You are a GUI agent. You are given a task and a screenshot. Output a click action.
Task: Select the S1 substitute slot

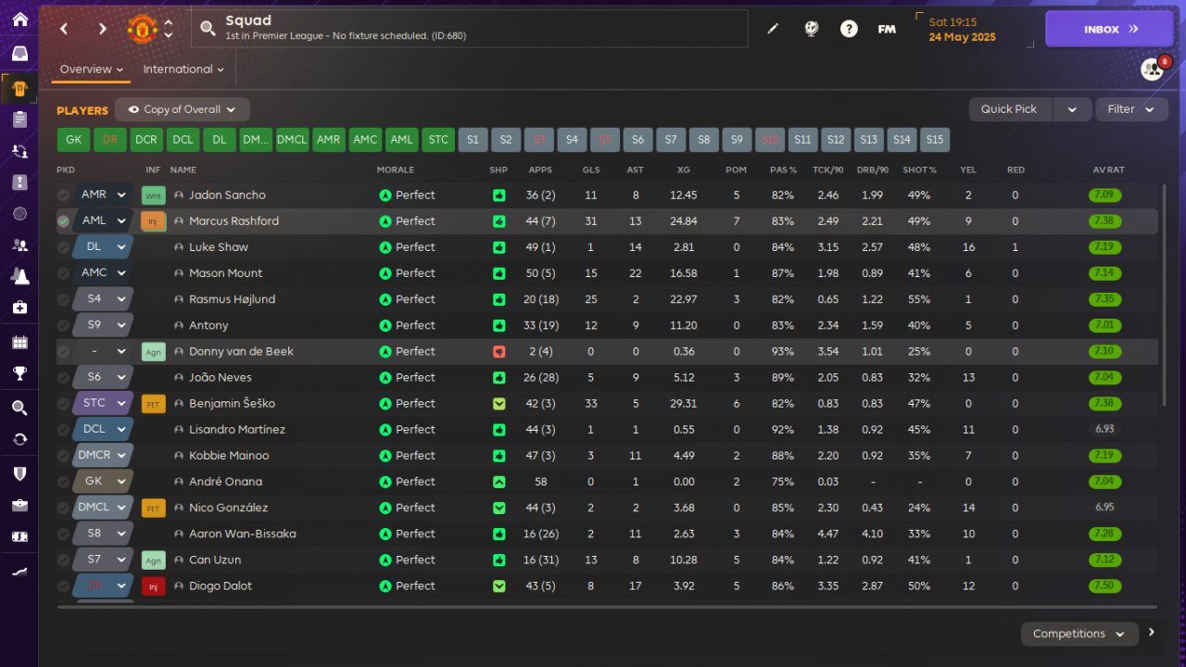click(473, 140)
